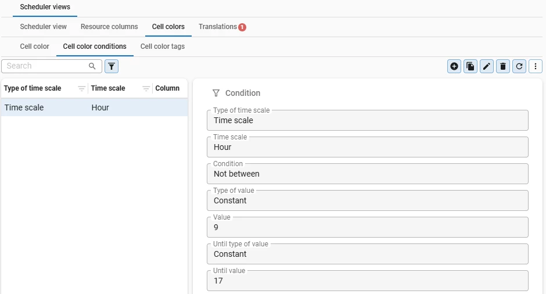Select the Time scale Hour row
Screen dimensions: 546x294
94,107
